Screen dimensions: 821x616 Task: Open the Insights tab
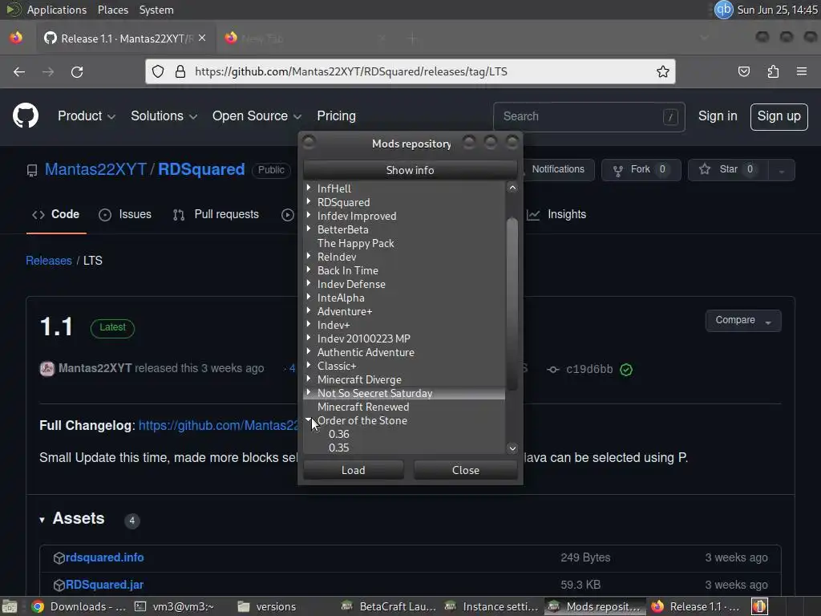556,214
